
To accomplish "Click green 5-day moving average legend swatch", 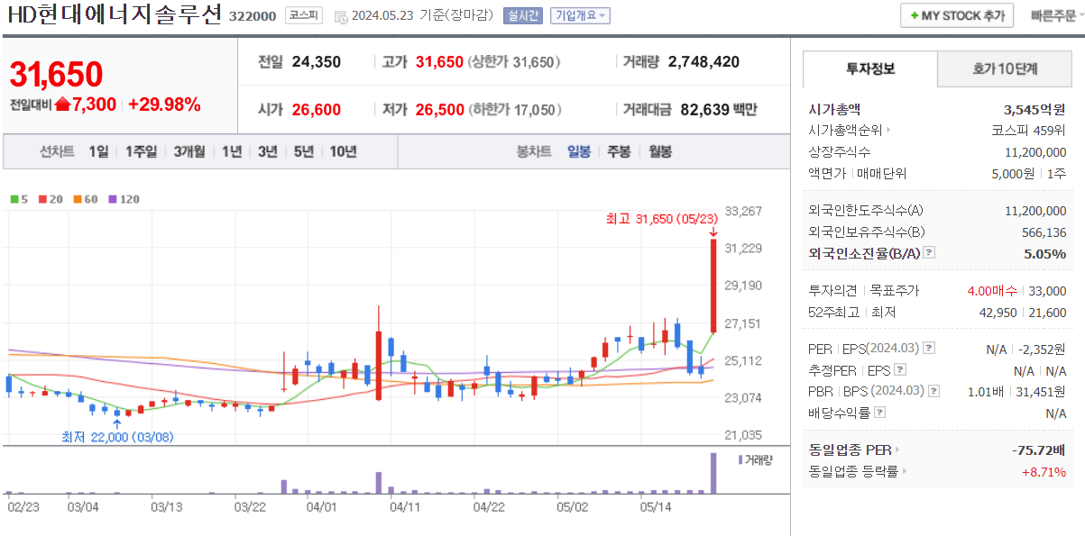I will pos(14,199).
